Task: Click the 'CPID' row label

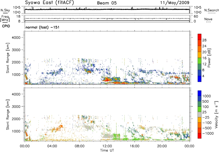Action: 6,26
